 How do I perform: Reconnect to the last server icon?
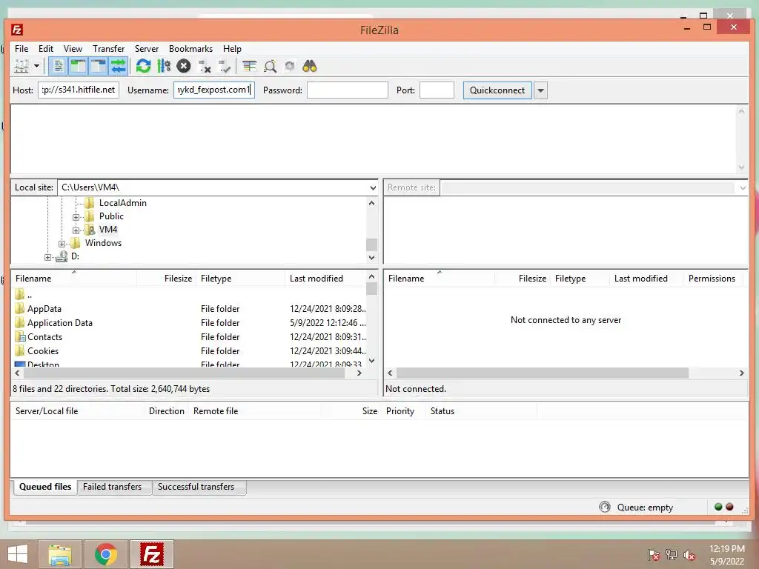pos(224,66)
